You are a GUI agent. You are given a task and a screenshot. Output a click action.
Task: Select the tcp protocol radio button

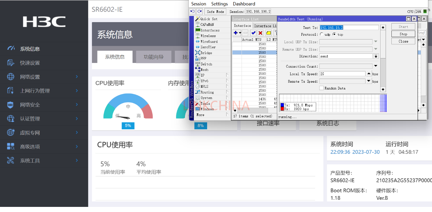coord(334,34)
